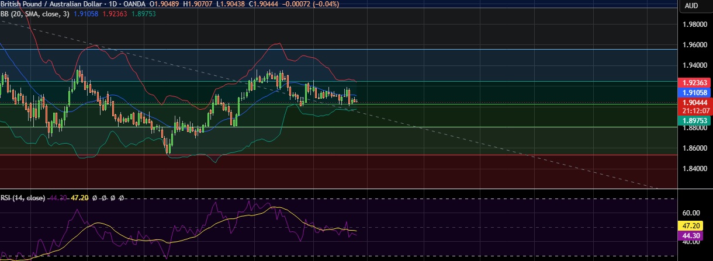Click the current price label 1.90444
The image size is (713, 261).
(x=695, y=102)
